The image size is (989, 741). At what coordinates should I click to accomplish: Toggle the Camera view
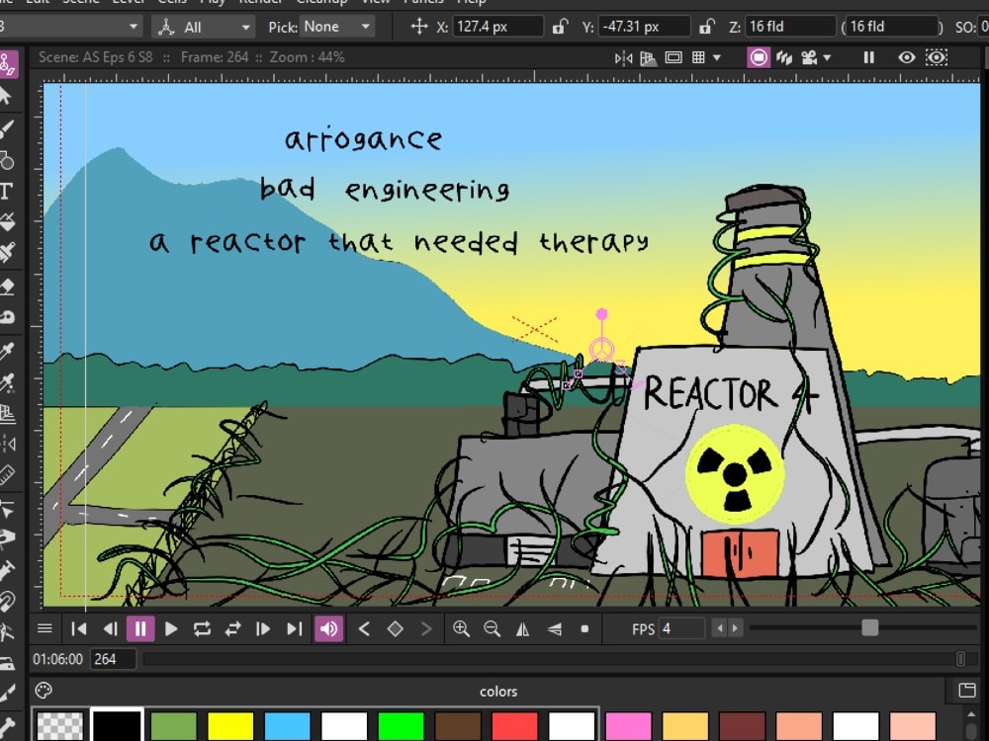tap(809, 58)
